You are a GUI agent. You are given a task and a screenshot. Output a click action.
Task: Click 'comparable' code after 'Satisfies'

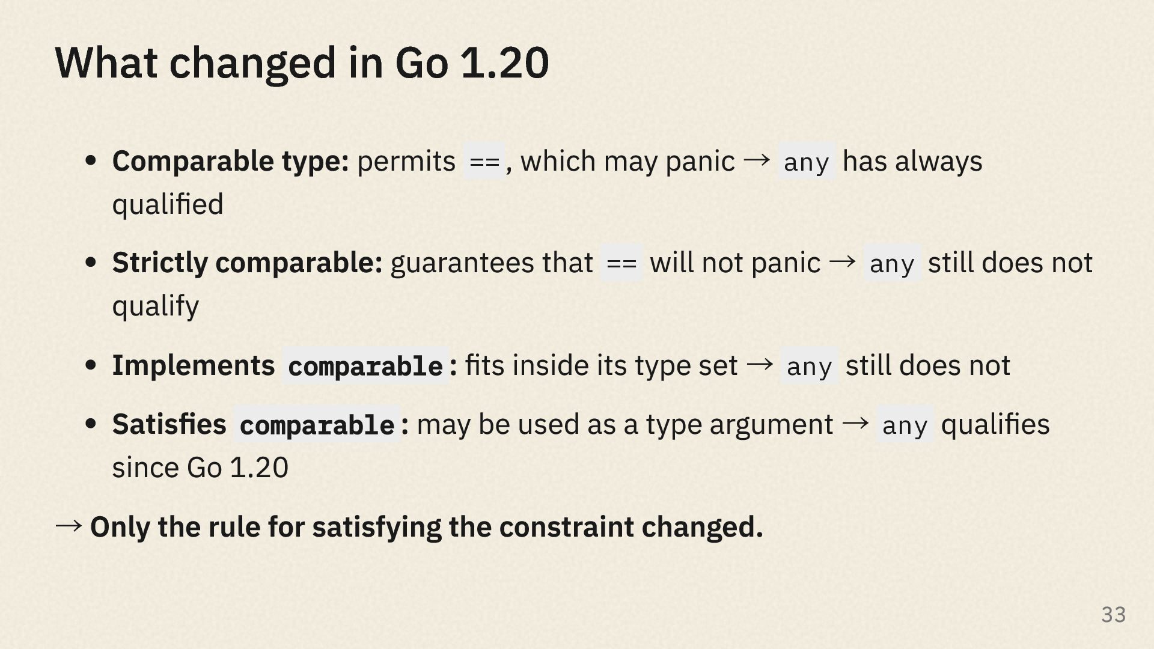[317, 424]
